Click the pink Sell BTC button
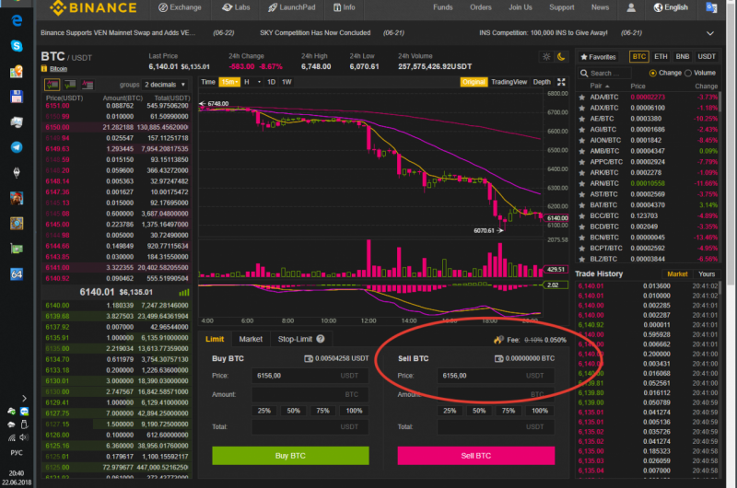Viewport: 737px width, 488px height. click(x=476, y=456)
